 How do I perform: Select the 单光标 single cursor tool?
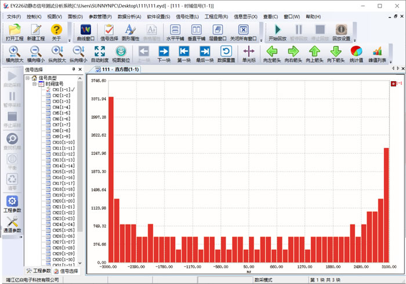[249, 54]
